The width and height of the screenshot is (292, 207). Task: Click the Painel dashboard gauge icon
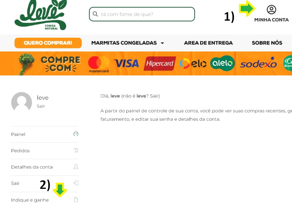coord(76,134)
